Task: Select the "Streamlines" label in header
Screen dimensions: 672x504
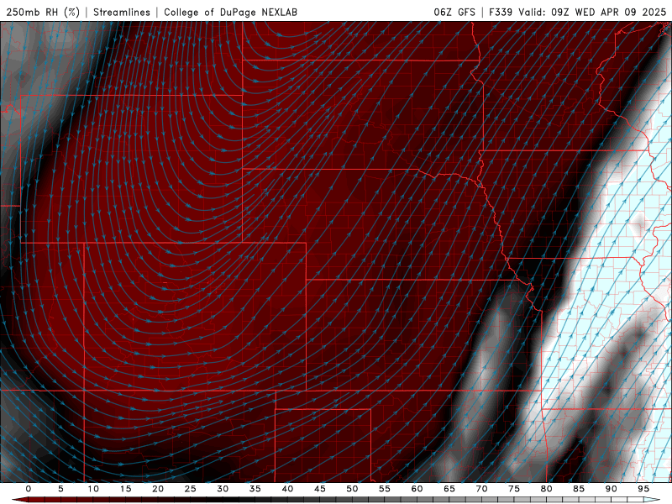Action: [122, 12]
